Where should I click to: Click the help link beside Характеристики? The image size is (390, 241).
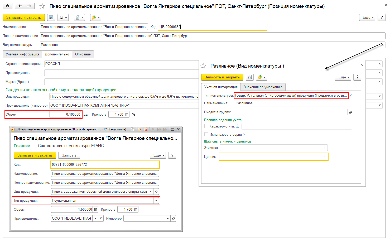[238, 126]
